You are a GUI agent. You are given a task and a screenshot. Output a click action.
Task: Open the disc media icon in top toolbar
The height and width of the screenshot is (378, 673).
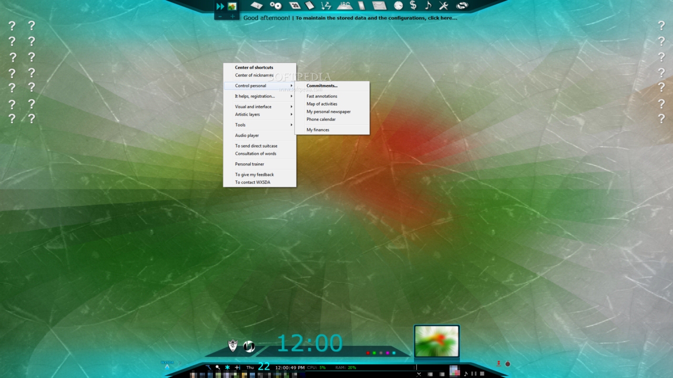pyautogui.click(x=276, y=6)
